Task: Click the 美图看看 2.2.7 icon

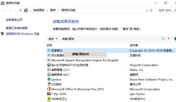Action: 49,70
